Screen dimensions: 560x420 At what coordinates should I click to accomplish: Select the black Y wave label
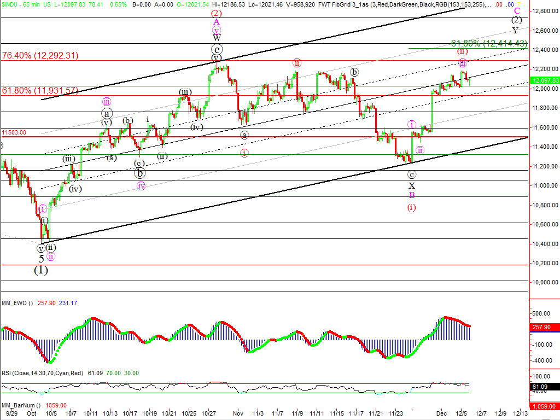pyautogui.click(x=516, y=30)
